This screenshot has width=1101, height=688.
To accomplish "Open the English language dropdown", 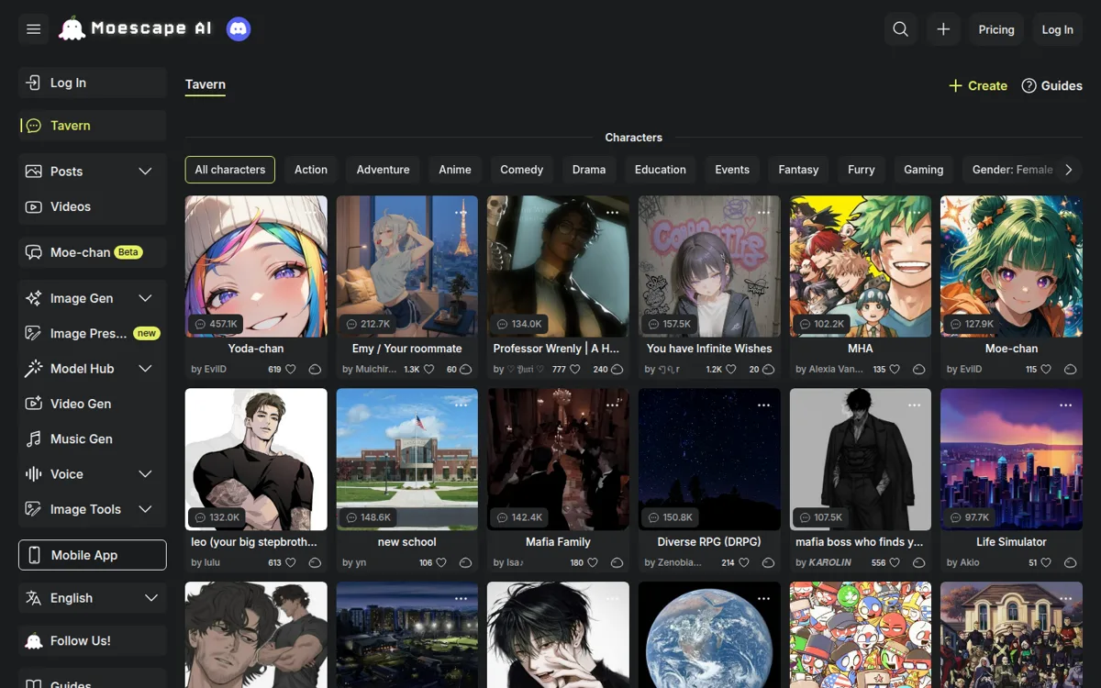I will click(x=92, y=598).
